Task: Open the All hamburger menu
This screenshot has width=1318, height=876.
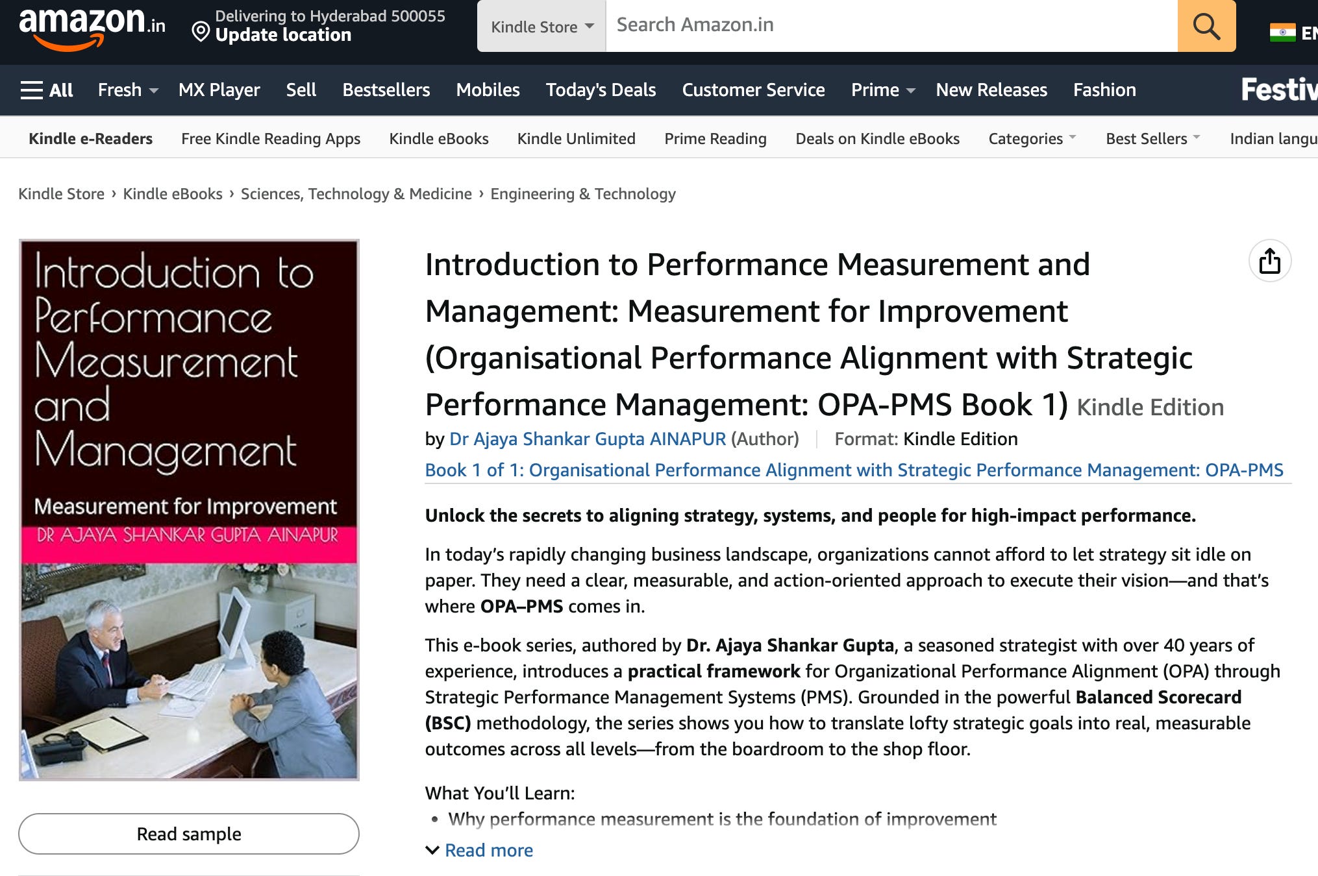Action: click(47, 90)
